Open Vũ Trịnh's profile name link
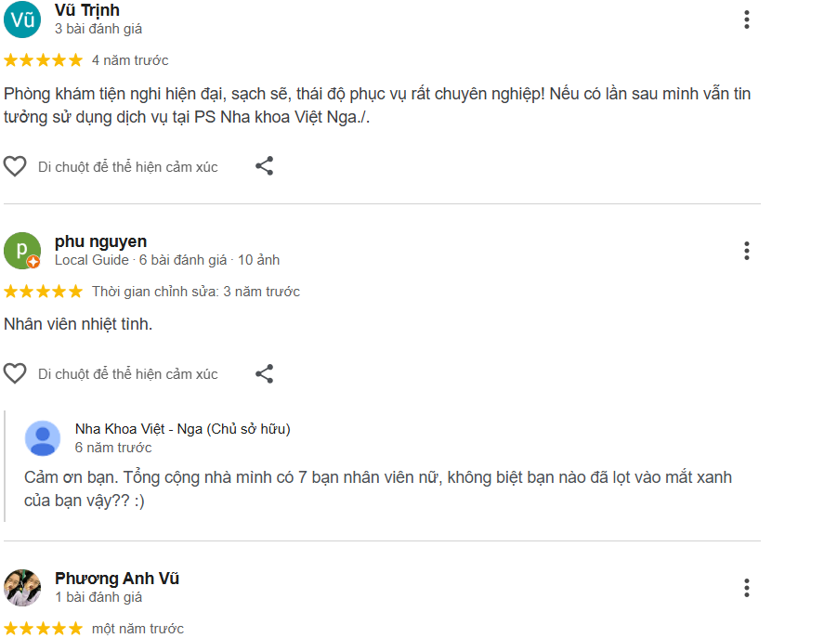Screen dimensions: 824x638 87,10
